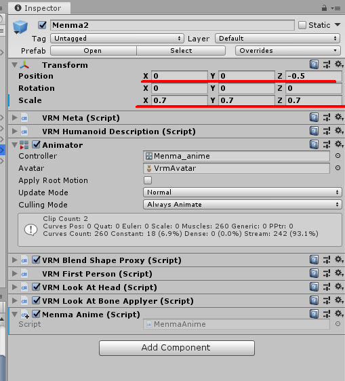Click the Scale Z field

click(x=314, y=100)
